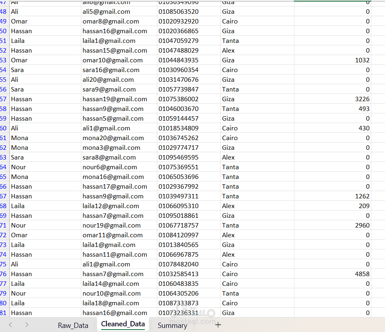Go to previous sheet with left arrow
The height and width of the screenshot is (332, 385).
pos(11,325)
